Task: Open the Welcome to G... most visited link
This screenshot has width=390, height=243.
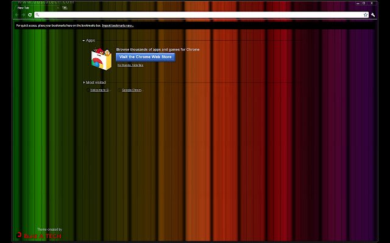Action: 99,90
